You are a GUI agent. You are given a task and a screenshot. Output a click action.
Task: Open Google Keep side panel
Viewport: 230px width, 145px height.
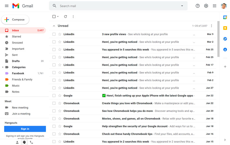pyautogui.click(x=225, y=28)
